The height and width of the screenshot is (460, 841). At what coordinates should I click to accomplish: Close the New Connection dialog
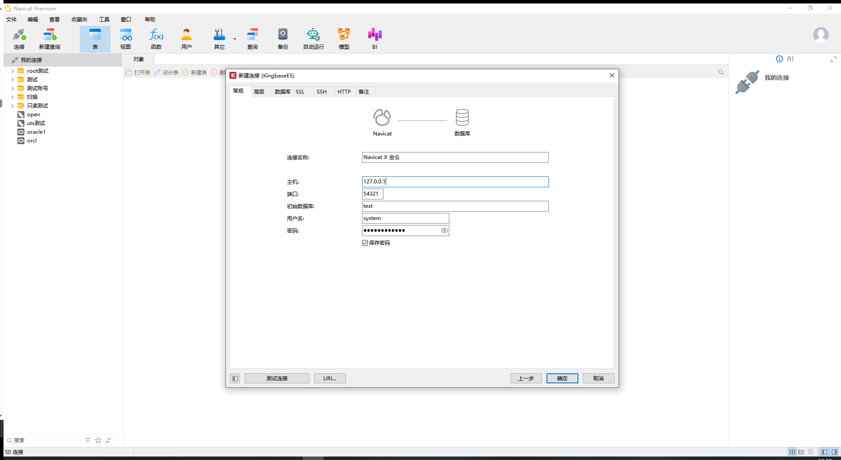click(x=612, y=75)
